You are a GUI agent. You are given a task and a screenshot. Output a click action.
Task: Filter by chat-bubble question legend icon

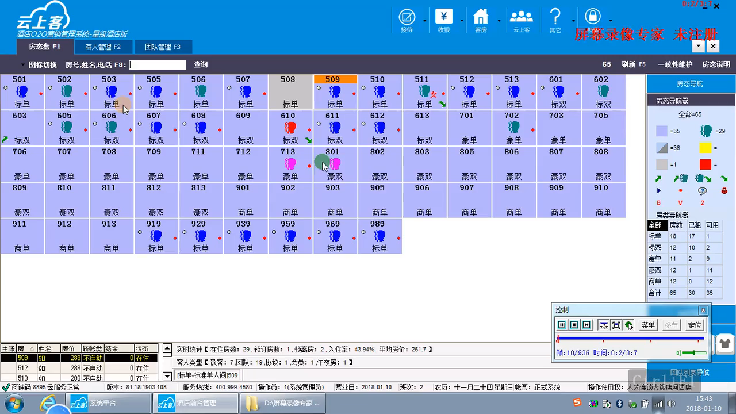click(702, 191)
